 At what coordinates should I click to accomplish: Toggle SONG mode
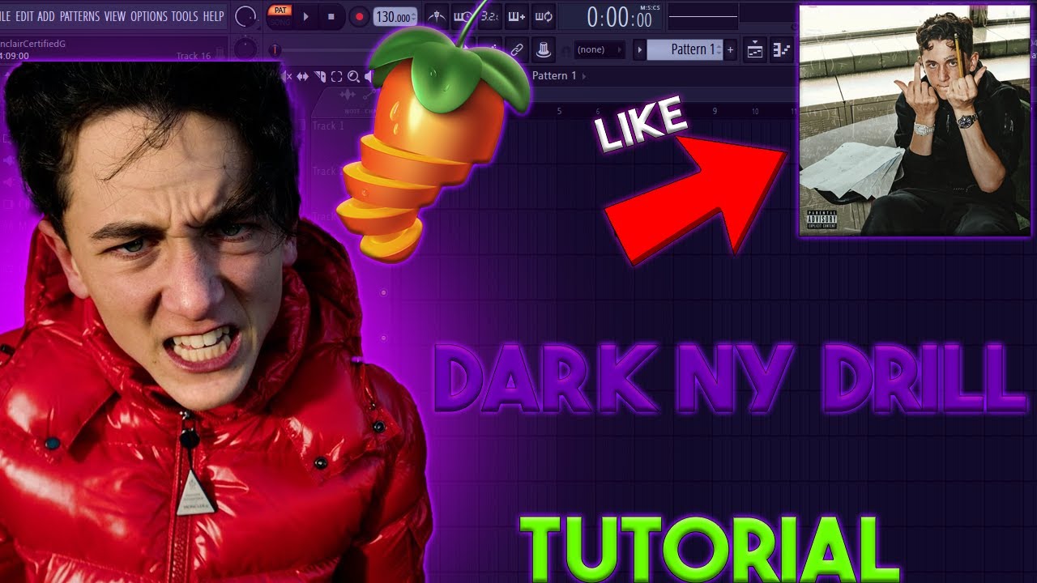[280, 22]
